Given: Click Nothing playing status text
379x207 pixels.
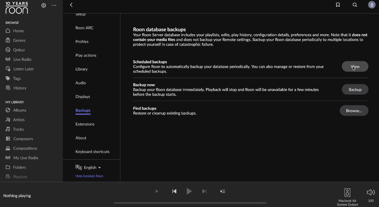Looking at the screenshot, I should [x=17, y=196].
